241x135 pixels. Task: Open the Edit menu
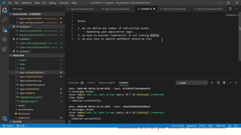pos(17,3)
